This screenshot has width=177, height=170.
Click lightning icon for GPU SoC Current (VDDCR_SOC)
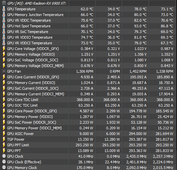coord(4,88)
